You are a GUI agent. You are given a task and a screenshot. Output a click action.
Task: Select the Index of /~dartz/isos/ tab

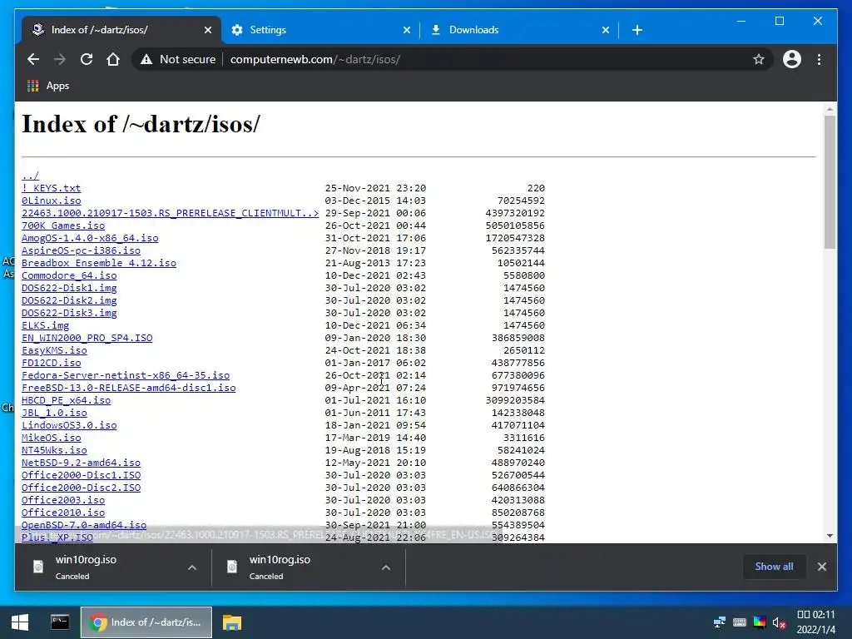click(x=121, y=30)
